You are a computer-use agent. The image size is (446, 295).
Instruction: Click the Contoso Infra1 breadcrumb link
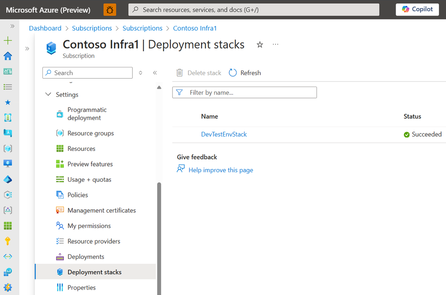pos(195,28)
